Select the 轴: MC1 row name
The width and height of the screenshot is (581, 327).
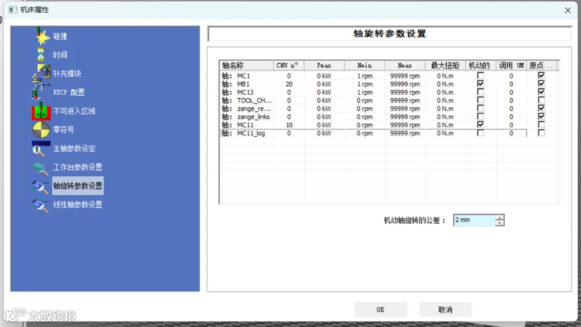click(x=236, y=76)
